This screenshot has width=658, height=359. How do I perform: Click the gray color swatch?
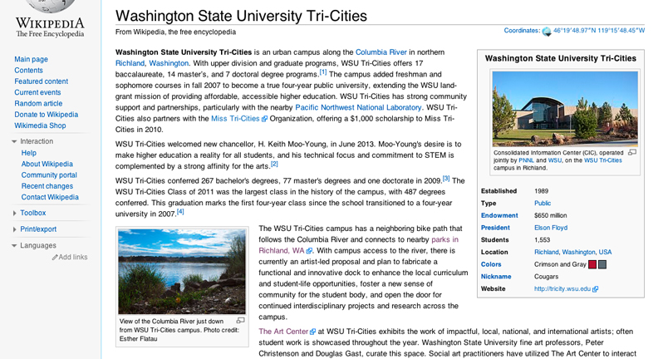pyautogui.click(x=602, y=264)
